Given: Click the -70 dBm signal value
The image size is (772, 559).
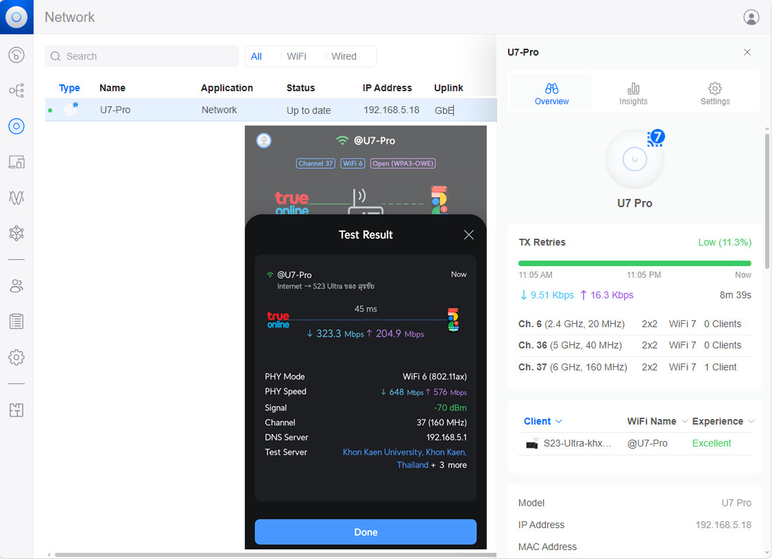Looking at the screenshot, I should click(450, 408).
